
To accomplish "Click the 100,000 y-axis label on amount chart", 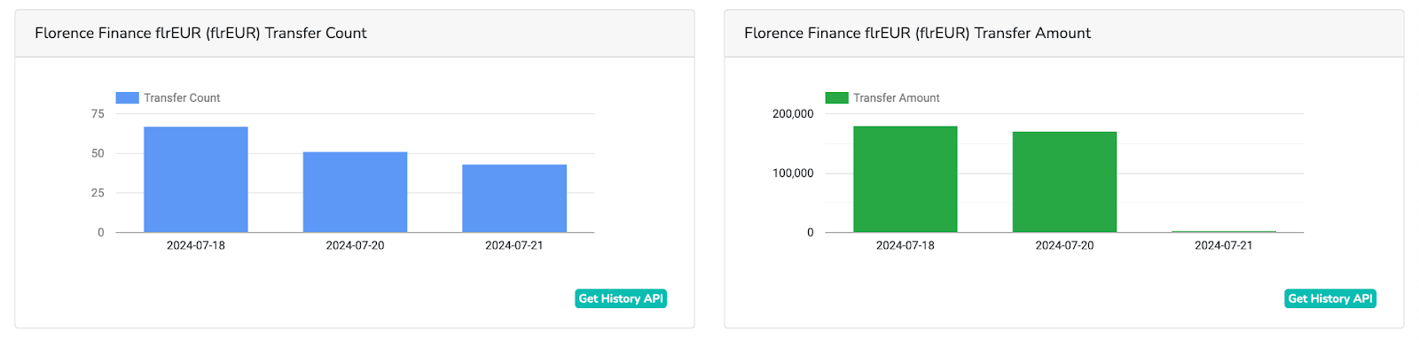I will (793, 173).
